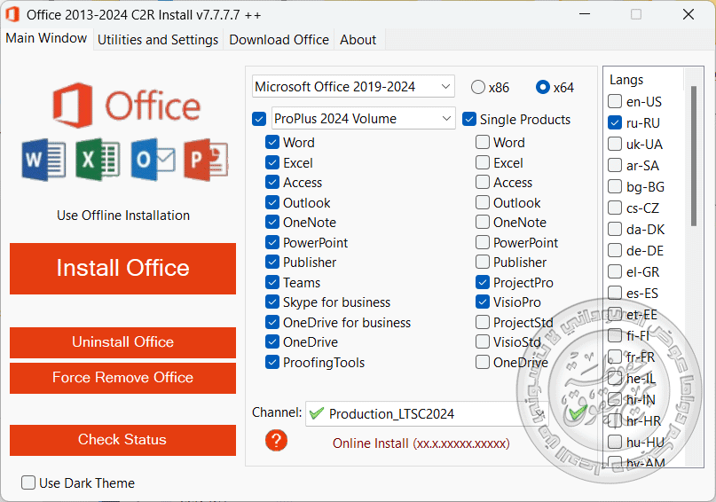Disable the ru-RU language checkbox
Viewport: 716px width, 502px height.
click(615, 122)
